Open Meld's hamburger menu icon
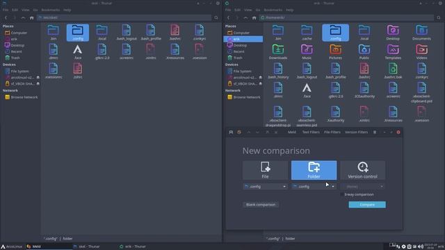Screen dimensions: 445x250 coord(375,132)
